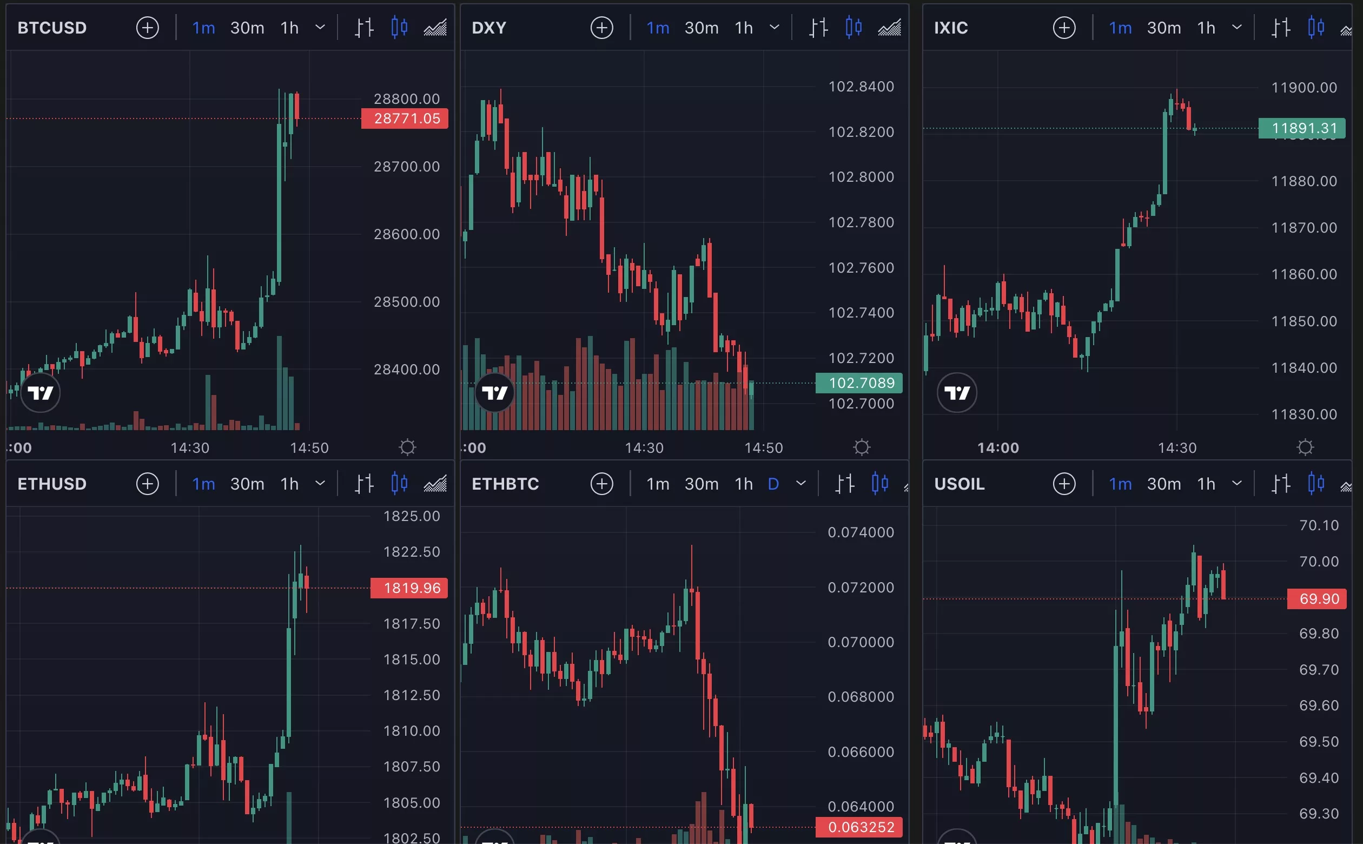Add a symbol to compare on the ETHUSD chart
The height and width of the screenshot is (844, 1363).
click(x=147, y=483)
